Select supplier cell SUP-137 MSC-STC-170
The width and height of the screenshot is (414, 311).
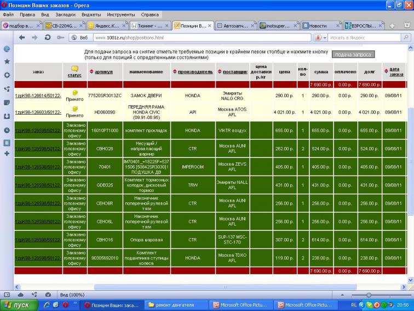point(232,240)
